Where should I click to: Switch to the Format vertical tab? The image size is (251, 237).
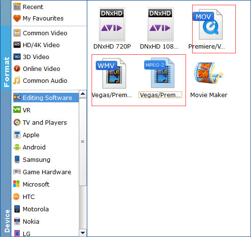tap(6, 58)
